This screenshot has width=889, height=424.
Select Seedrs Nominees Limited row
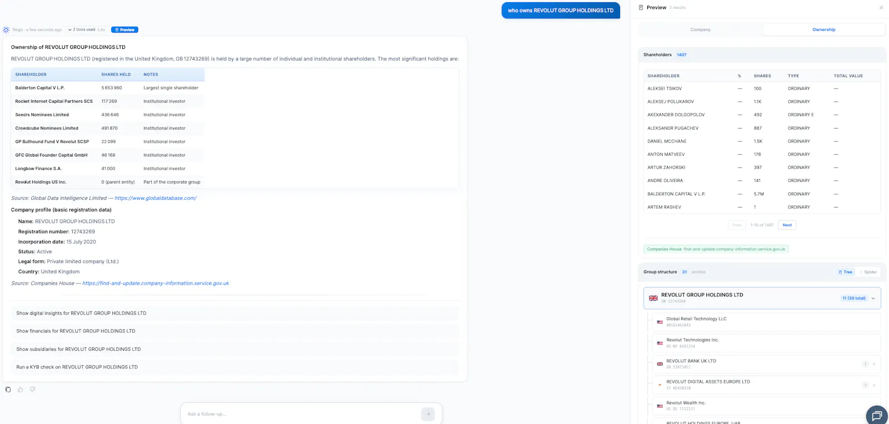pyautogui.click(x=108, y=115)
